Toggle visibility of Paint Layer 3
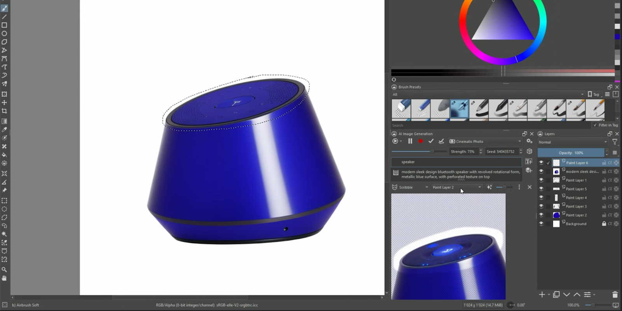This screenshot has width=622, height=311. coord(541,206)
